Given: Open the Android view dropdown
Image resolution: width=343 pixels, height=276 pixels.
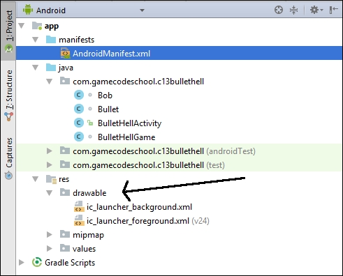Looking at the screenshot, I should [142, 10].
